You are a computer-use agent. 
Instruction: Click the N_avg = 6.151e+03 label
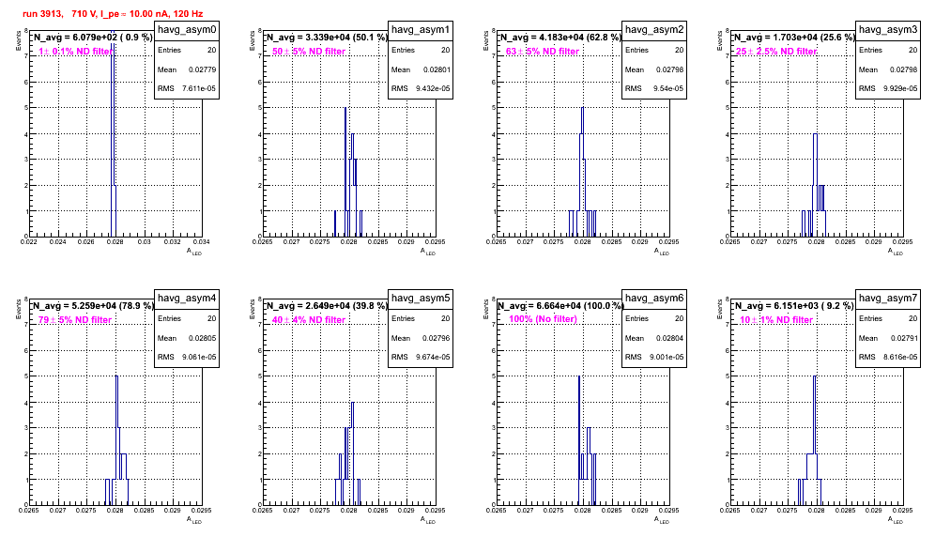tap(794, 306)
